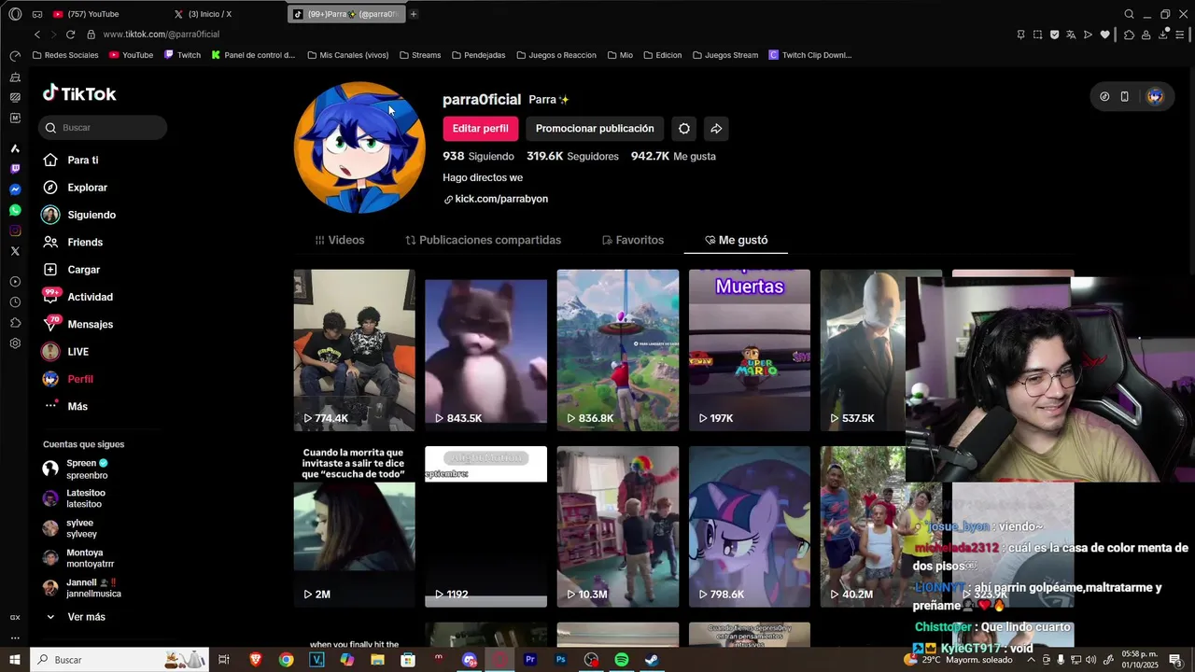
Task: Expand the Más sidebar menu
Action: [x=65, y=406]
